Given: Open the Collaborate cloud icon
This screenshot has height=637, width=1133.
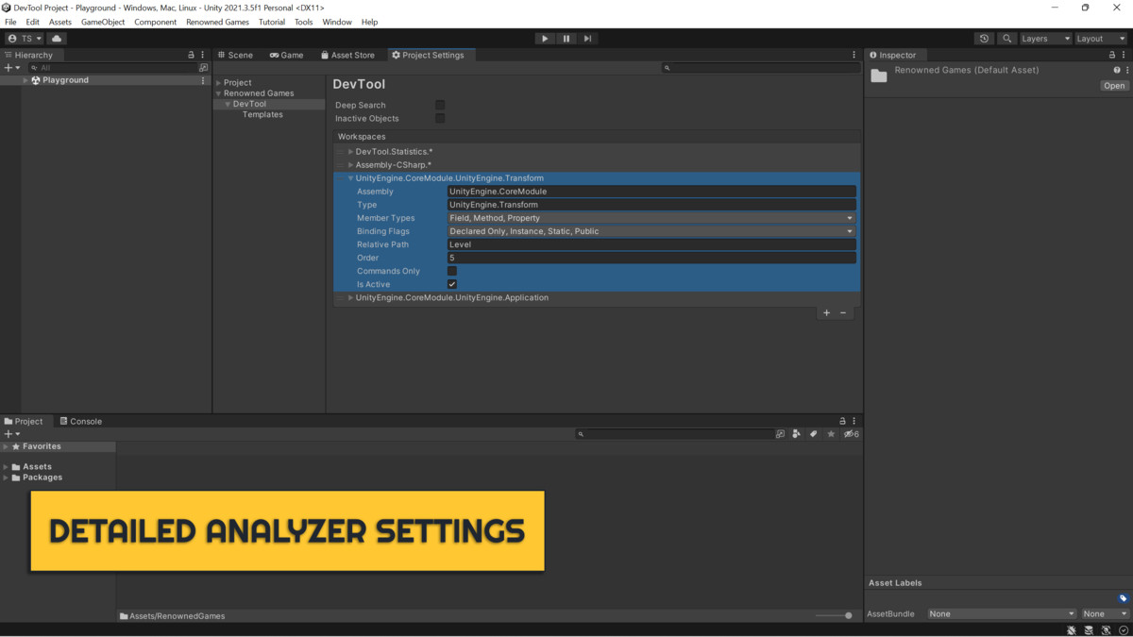Looking at the screenshot, I should click(x=55, y=38).
